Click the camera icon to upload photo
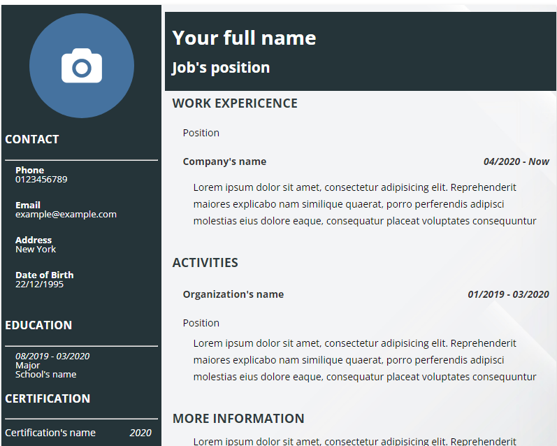The image size is (557, 446). (x=82, y=66)
